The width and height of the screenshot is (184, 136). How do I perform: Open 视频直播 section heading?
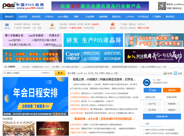click(x=7, y=119)
